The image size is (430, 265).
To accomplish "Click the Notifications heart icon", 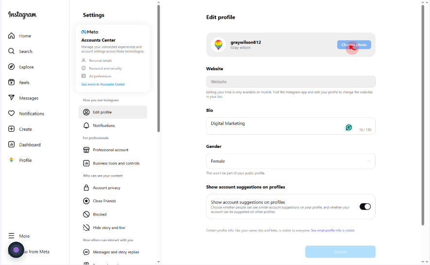I will 11,113.
